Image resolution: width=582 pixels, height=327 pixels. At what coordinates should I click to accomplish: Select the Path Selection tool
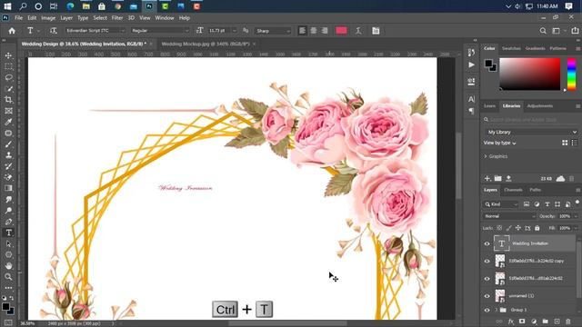click(x=8, y=244)
